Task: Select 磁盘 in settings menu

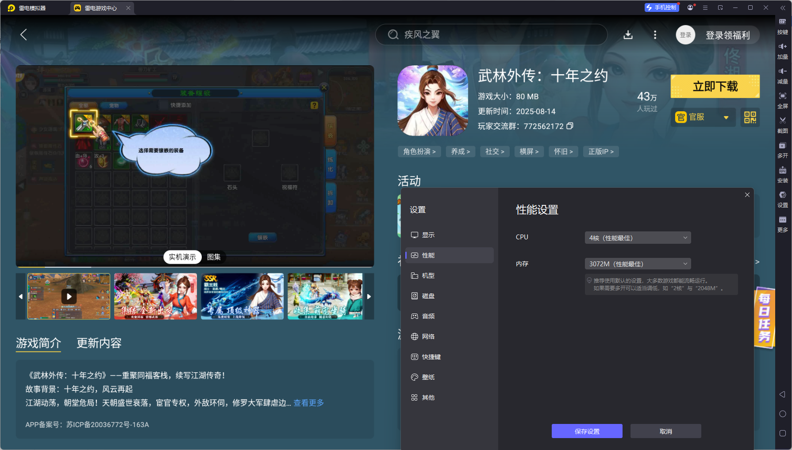Action: point(449,296)
